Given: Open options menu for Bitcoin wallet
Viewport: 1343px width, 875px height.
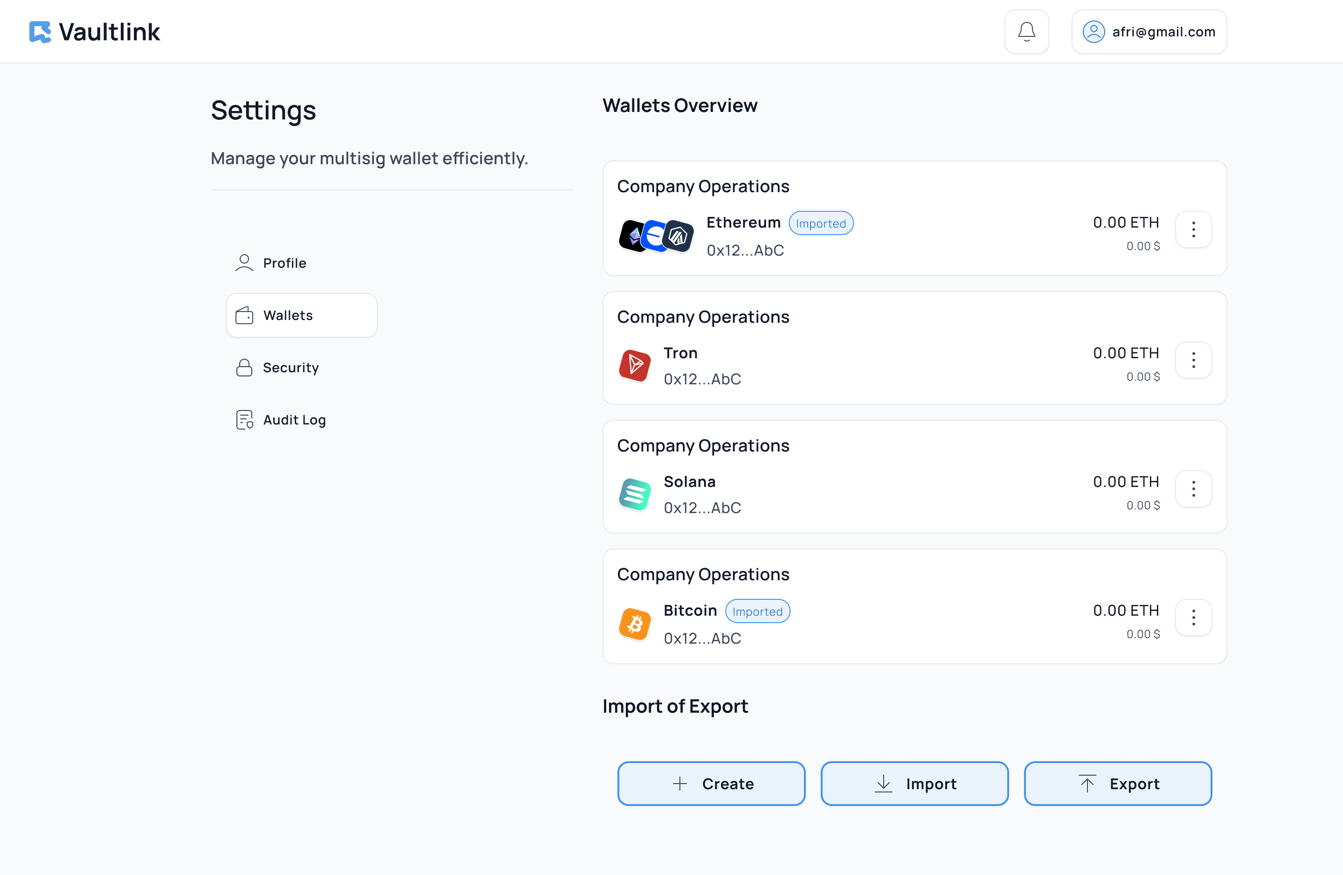Looking at the screenshot, I should 1193,617.
